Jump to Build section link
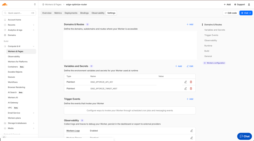 pyautogui.click(x=207, y=51)
